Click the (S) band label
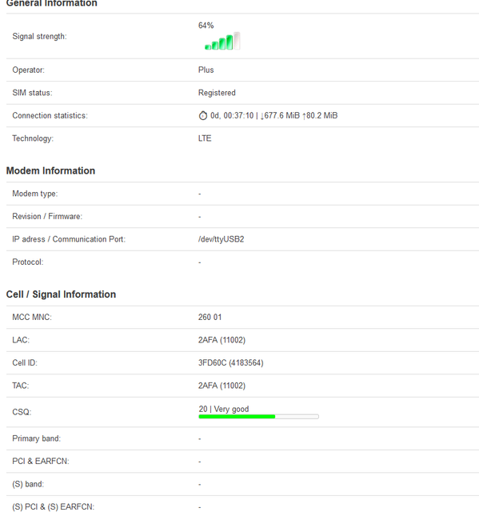 click(x=28, y=484)
